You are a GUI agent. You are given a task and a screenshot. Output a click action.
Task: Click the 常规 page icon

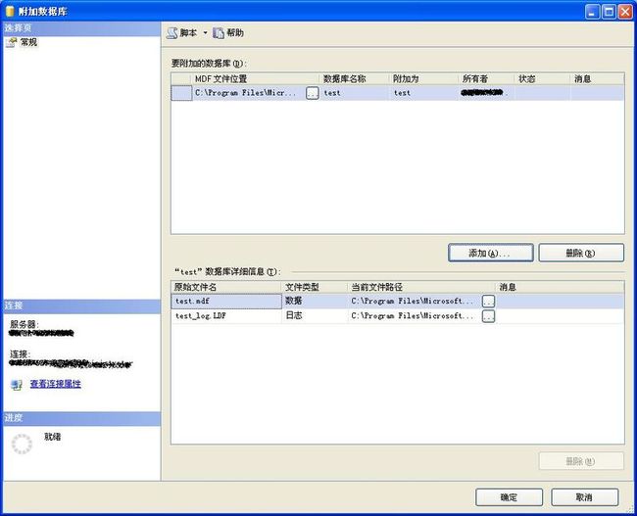[x=12, y=43]
